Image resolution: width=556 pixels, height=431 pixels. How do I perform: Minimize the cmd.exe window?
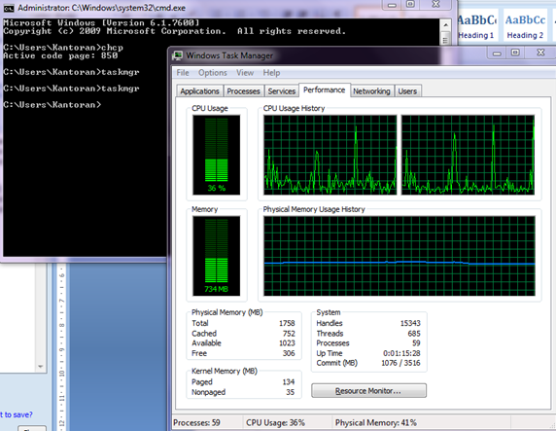click(392, 5)
